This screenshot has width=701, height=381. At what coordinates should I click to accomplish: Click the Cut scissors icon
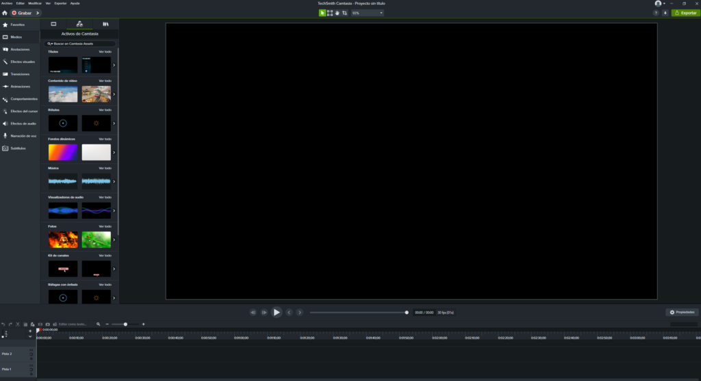[x=18, y=324]
